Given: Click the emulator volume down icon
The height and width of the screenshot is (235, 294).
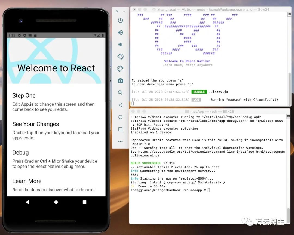Looking at the screenshot, I should tap(120, 45).
